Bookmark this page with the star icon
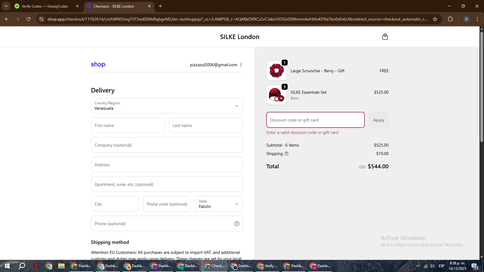 point(435,19)
